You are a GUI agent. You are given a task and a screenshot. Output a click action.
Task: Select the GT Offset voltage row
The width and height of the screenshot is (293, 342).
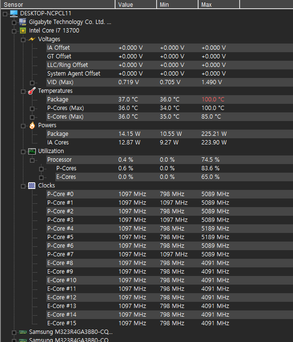169,56
